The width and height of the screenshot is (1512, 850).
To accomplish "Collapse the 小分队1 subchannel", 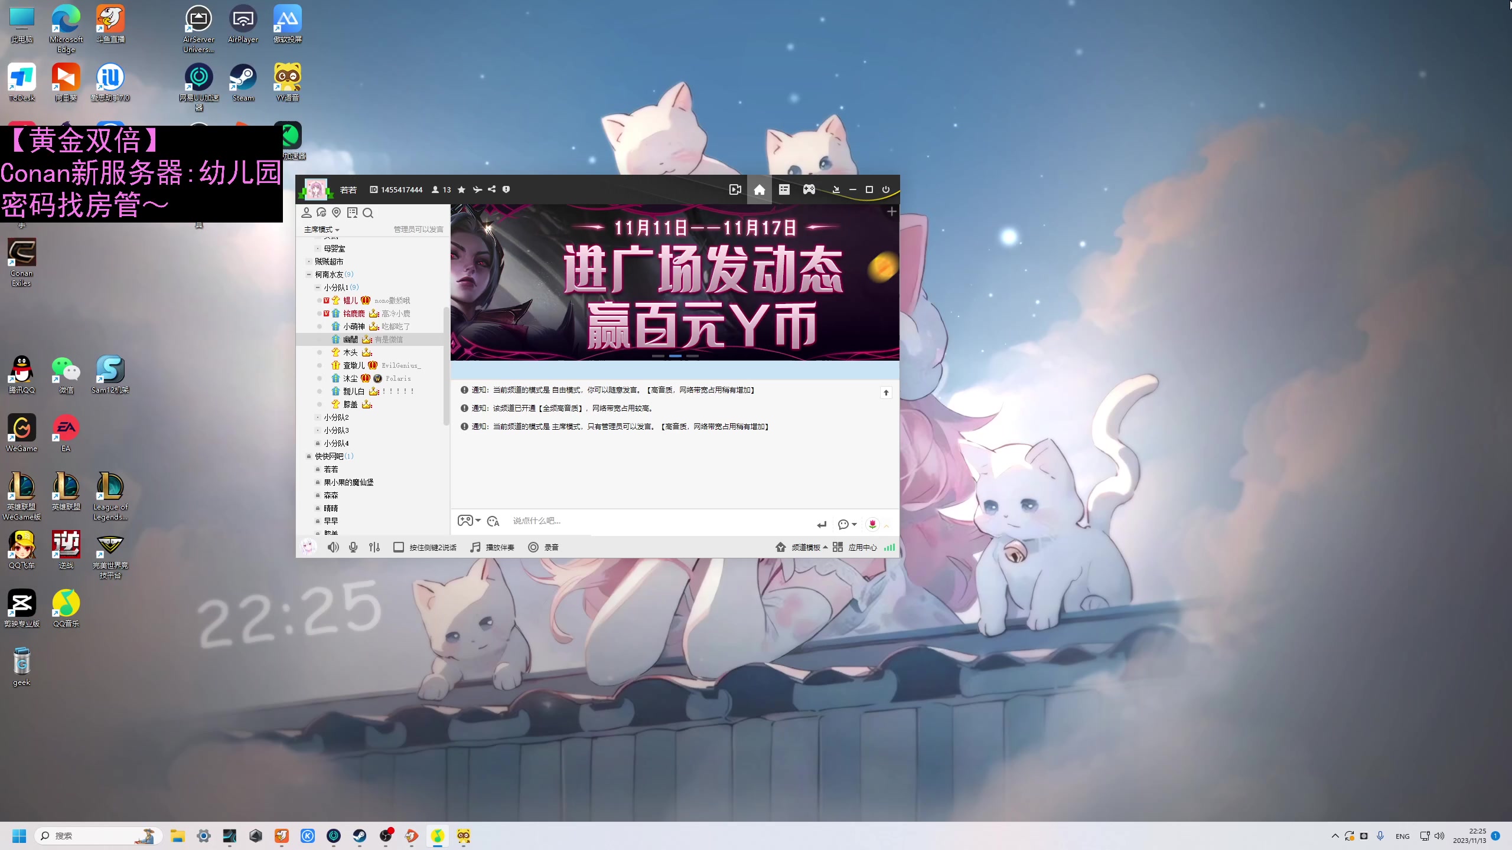I will coord(318,287).
